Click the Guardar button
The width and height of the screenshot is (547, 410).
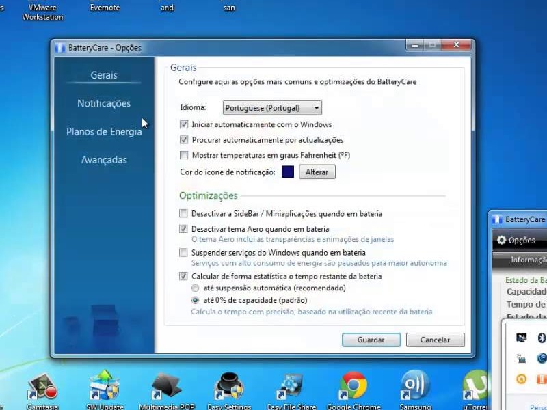[x=371, y=340]
